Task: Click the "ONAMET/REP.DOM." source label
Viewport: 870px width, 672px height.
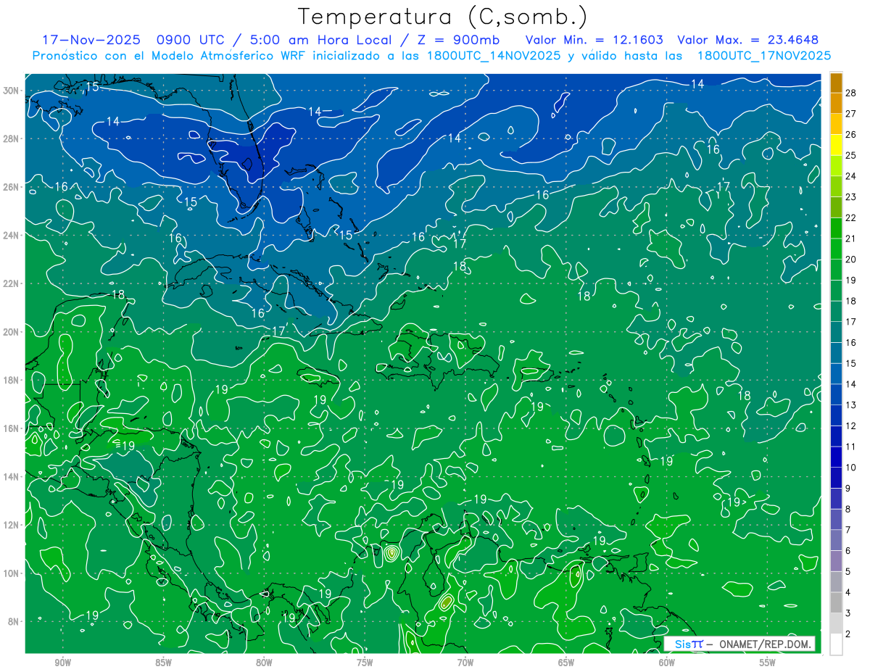Action: (763, 644)
